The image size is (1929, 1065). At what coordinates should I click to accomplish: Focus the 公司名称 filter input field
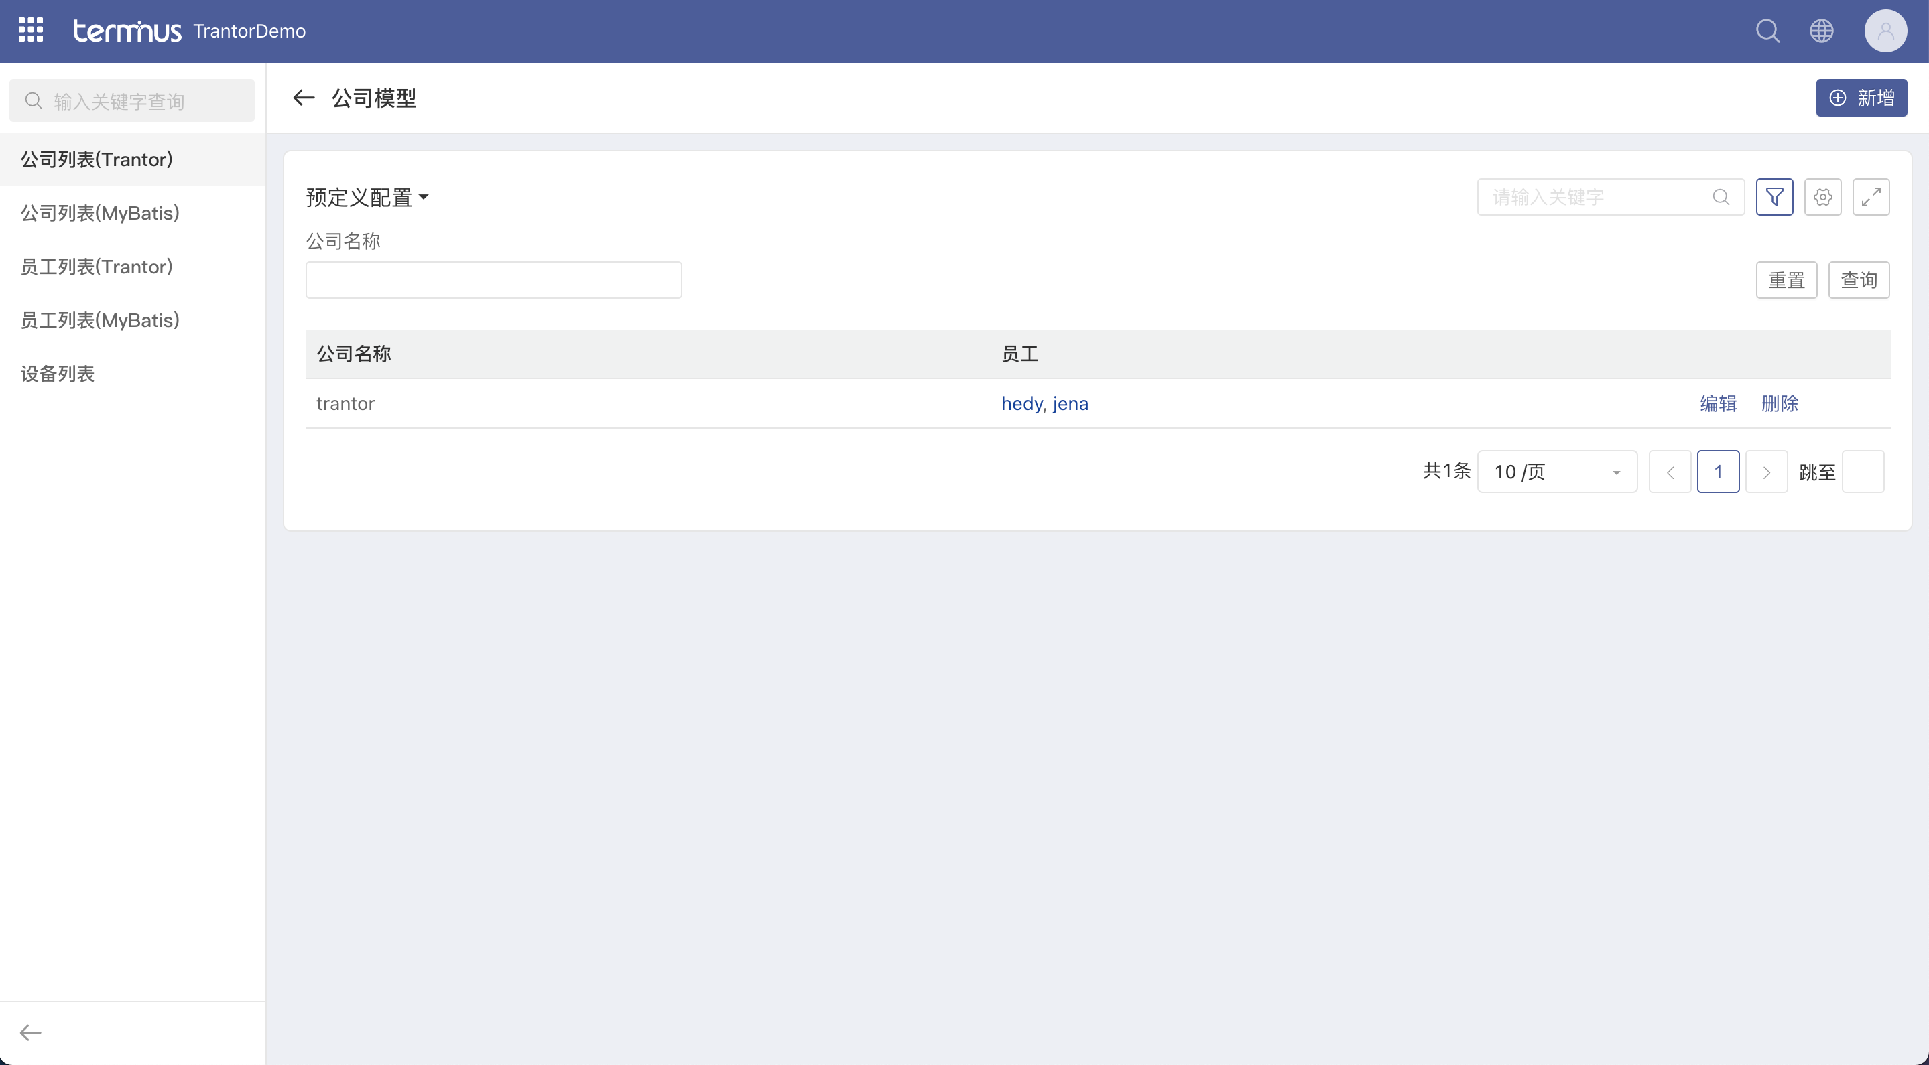click(x=493, y=280)
